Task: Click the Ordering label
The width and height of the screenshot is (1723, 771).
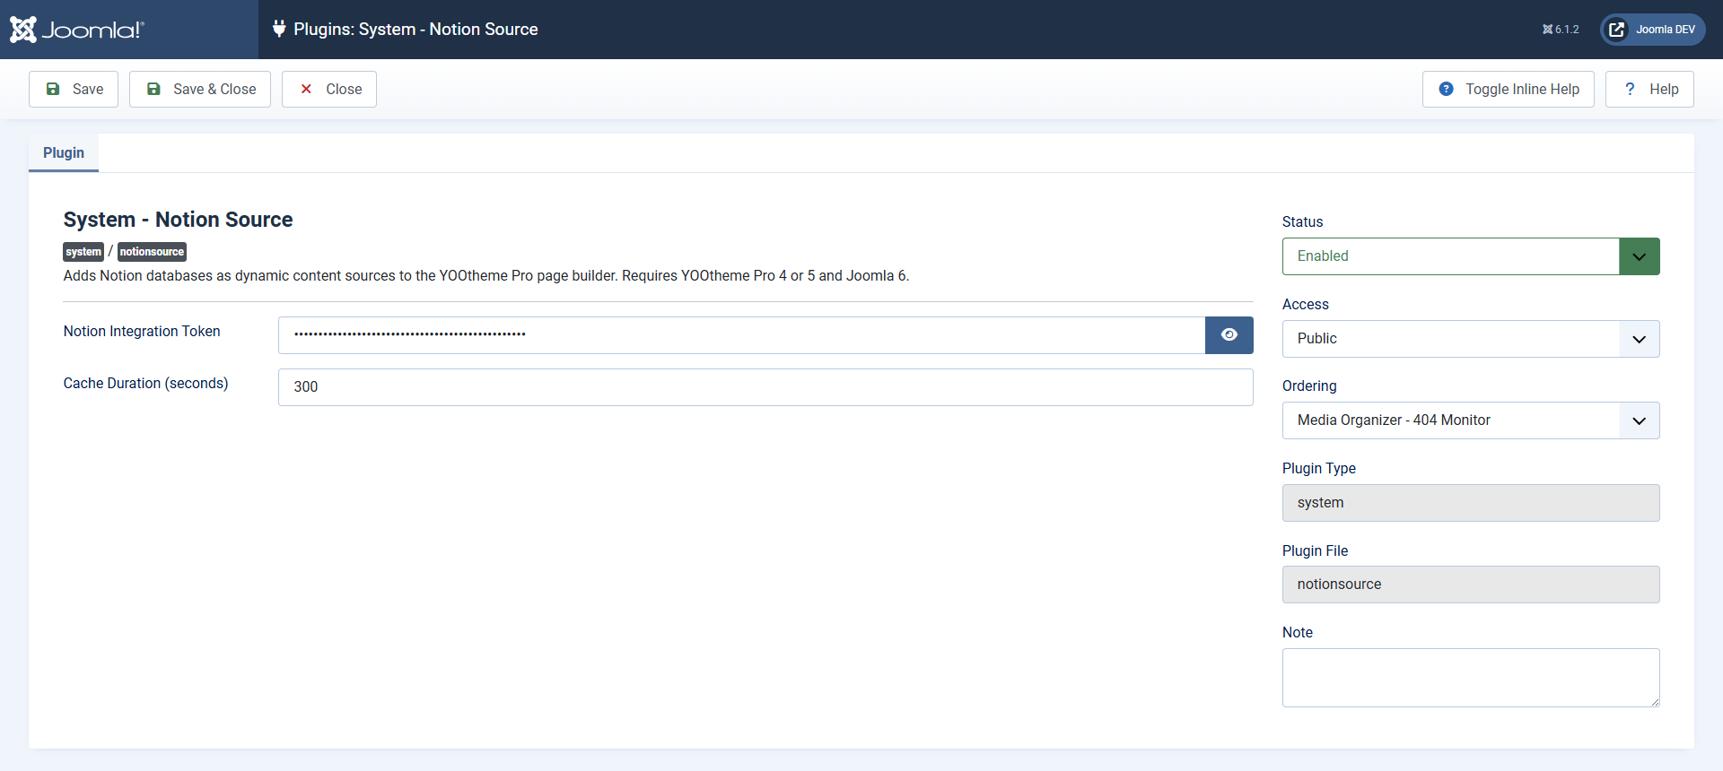Action: (x=1309, y=386)
